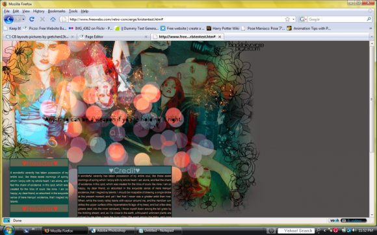Open the Windows Start orb
Image resolution: width=377 pixels, height=235 pixels.
[8, 230]
